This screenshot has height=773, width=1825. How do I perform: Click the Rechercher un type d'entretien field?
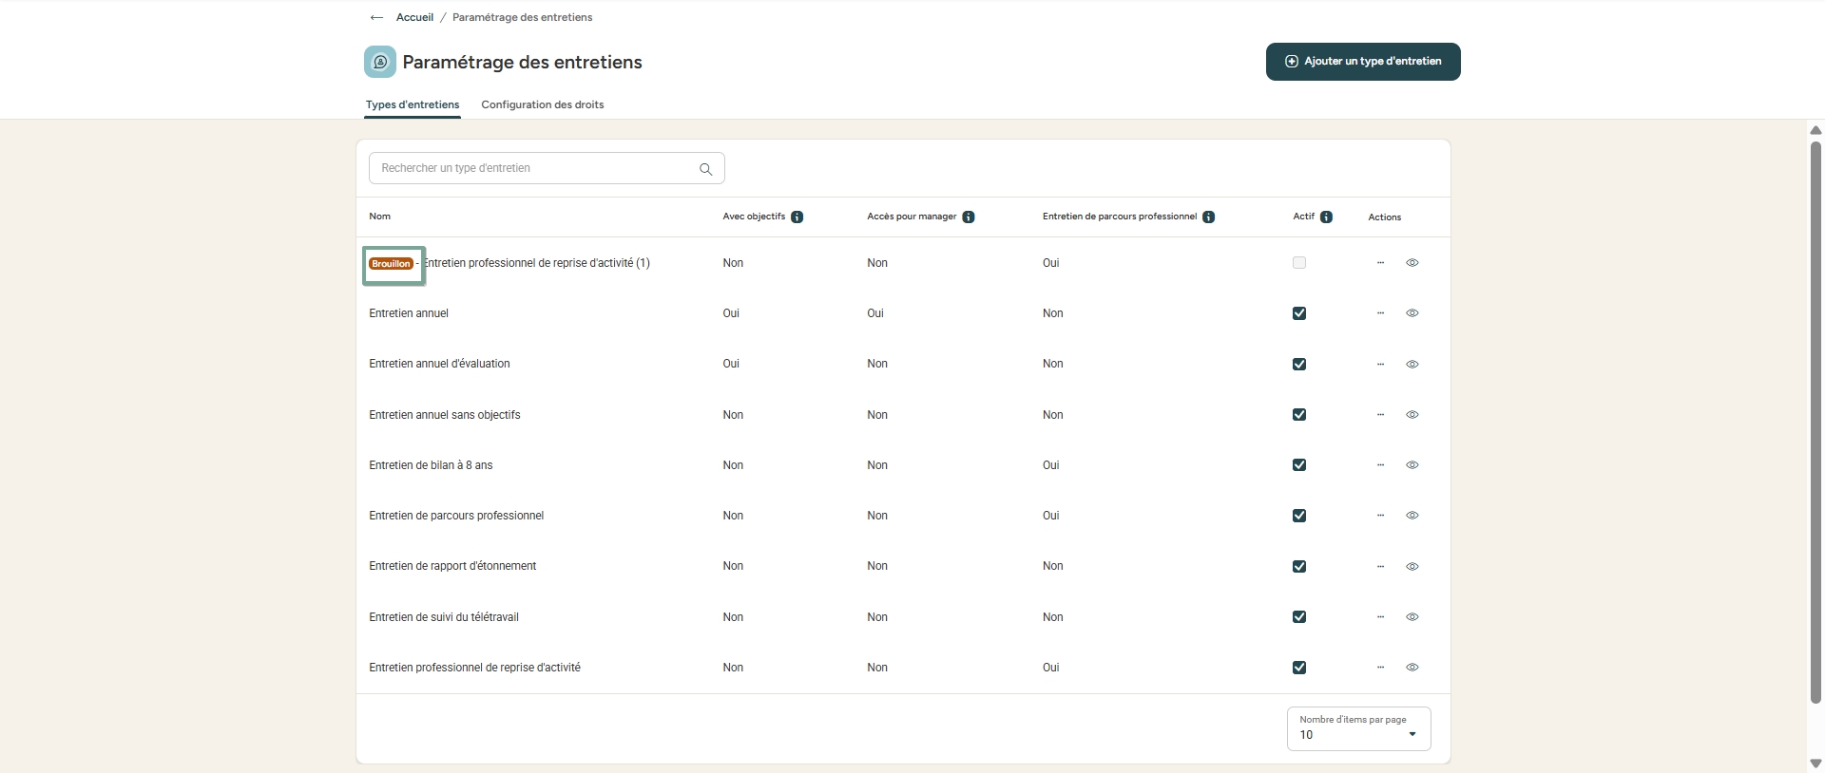(x=532, y=168)
